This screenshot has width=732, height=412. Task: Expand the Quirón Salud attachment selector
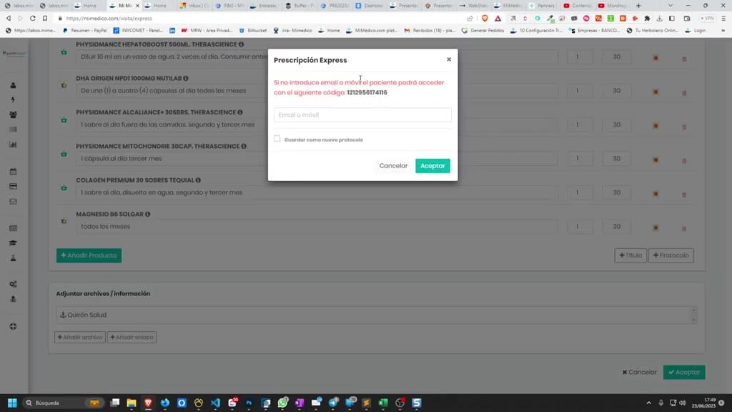pyautogui.click(x=376, y=315)
